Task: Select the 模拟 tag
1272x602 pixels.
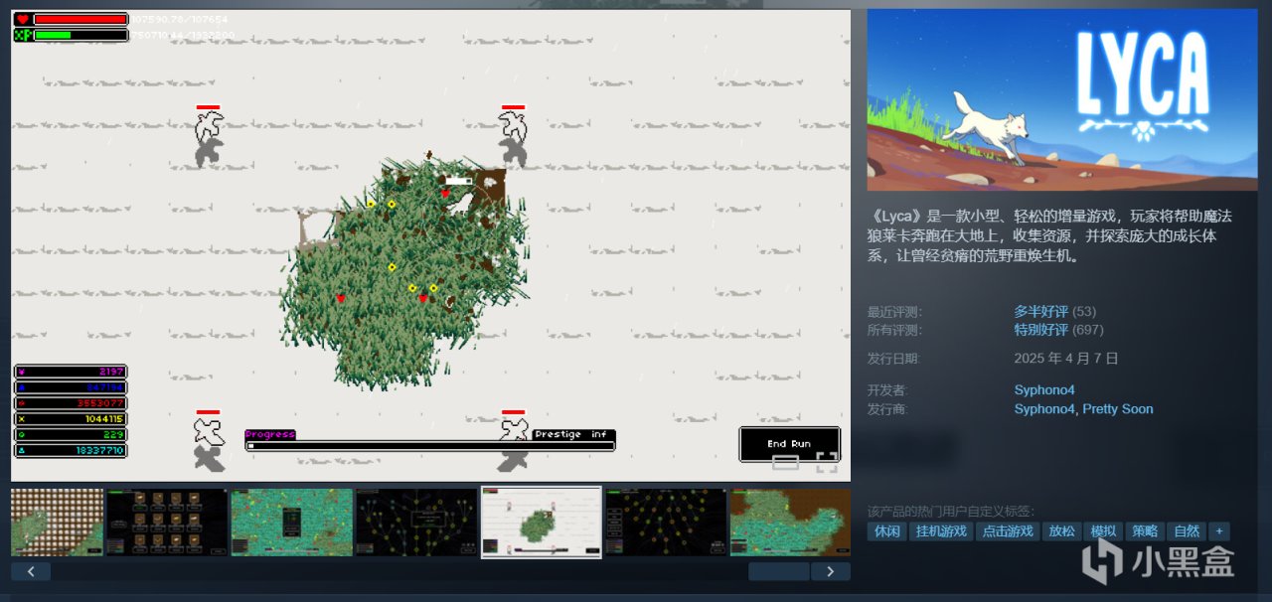Action: [1102, 531]
